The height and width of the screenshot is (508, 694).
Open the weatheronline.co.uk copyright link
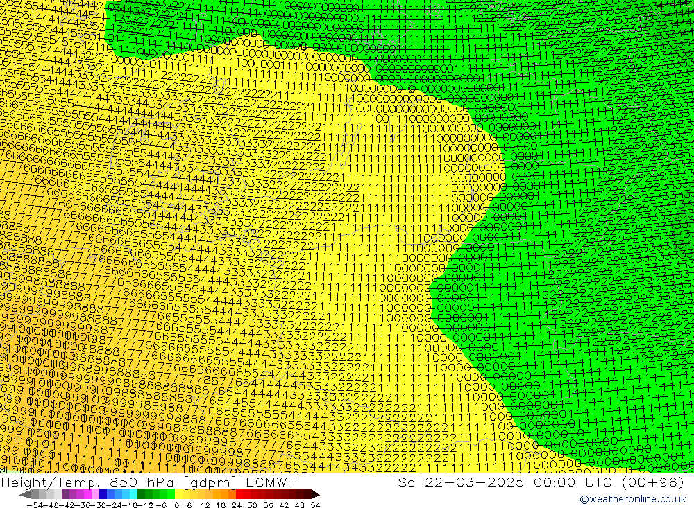[632, 499]
